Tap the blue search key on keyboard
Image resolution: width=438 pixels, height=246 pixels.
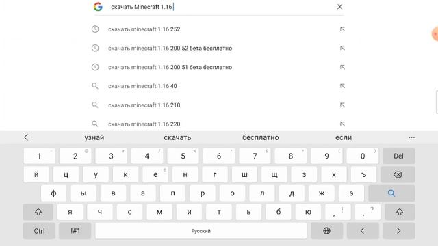(391, 193)
